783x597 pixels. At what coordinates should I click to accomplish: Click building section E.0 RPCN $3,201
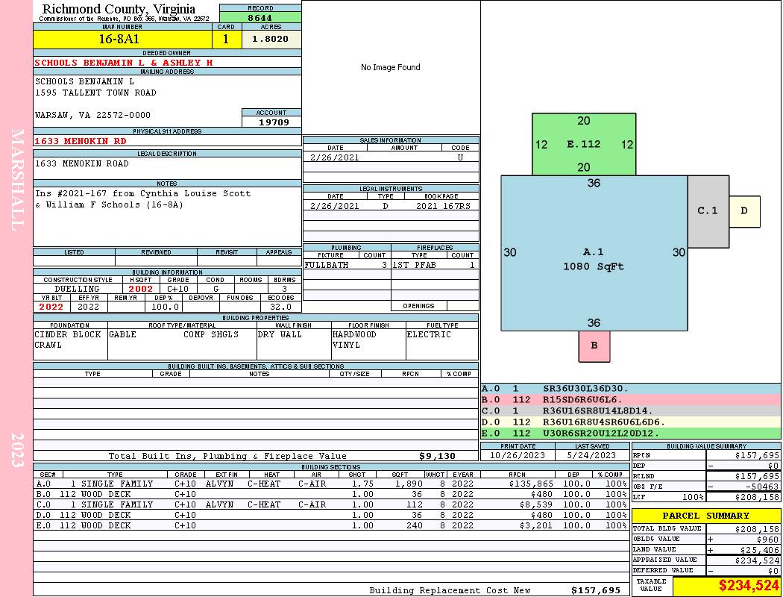[536, 525]
